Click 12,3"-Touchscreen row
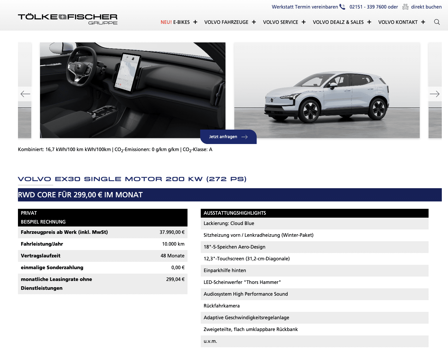This screenshot has height=354, width=448. click(x=315, y=259)
